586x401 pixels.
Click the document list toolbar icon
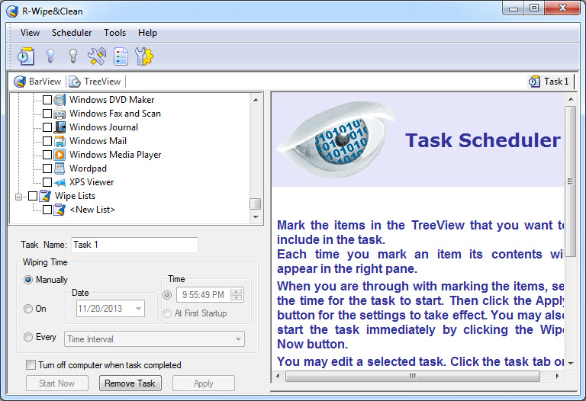point(121,56)
